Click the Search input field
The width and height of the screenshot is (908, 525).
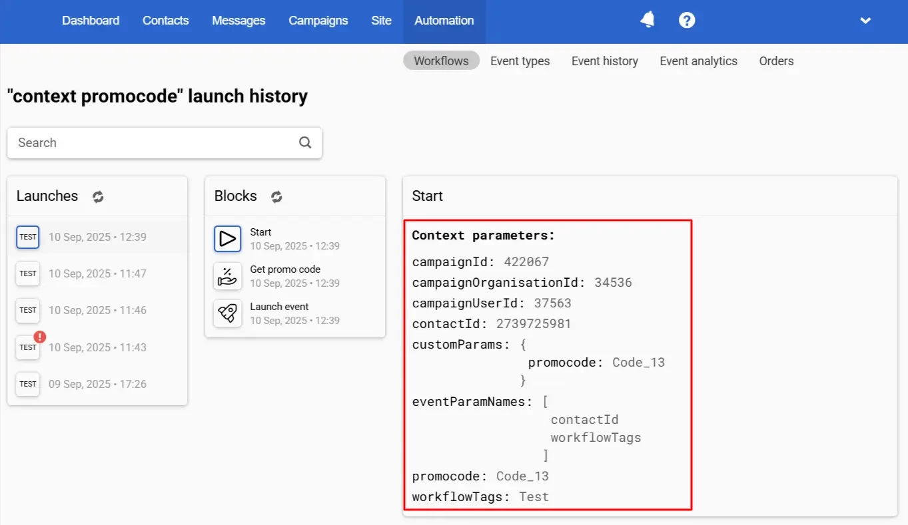pyautogui.click(x=153, y=142)
